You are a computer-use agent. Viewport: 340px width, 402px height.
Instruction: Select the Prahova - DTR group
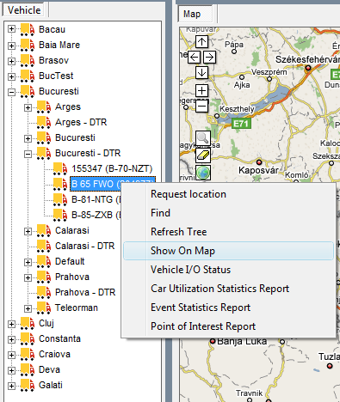85,292
